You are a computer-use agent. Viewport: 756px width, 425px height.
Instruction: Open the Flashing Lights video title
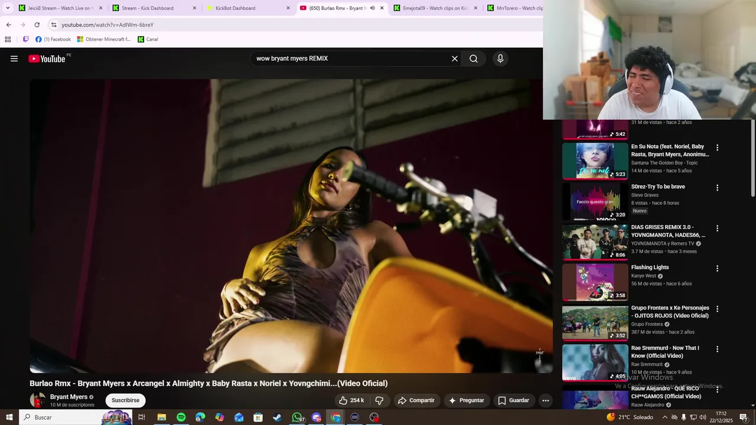pos(650,267)
